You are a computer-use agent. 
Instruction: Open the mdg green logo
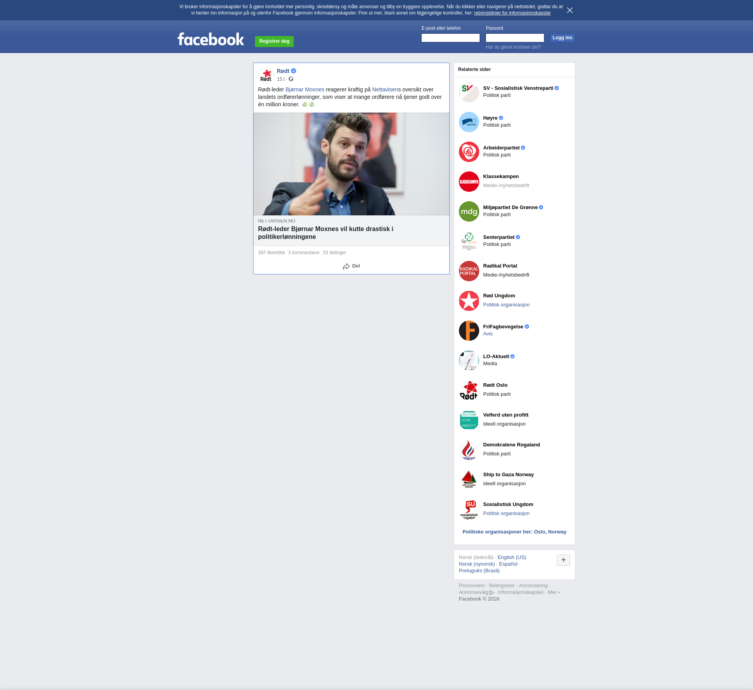click(469, 211)
